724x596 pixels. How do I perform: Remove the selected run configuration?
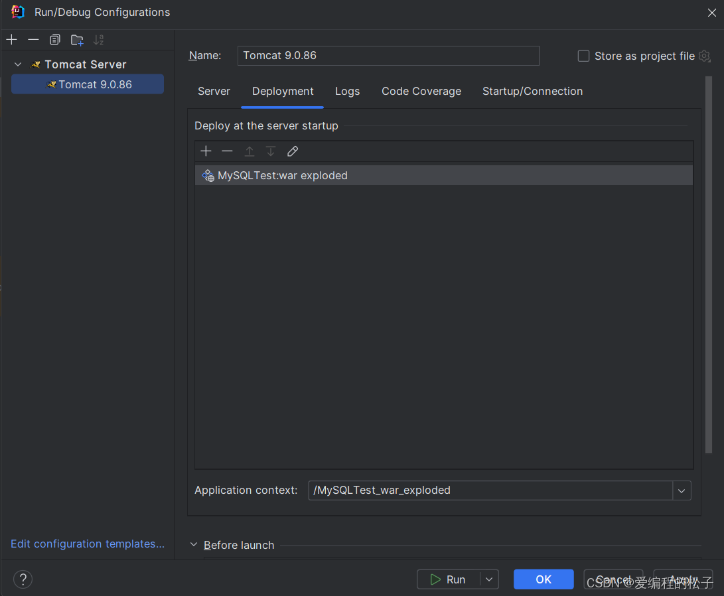click(x=33, y=40)
